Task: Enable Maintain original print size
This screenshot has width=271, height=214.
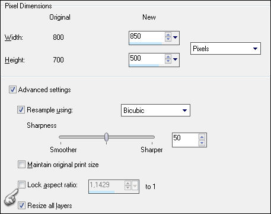Action: [x=21, y=165]
